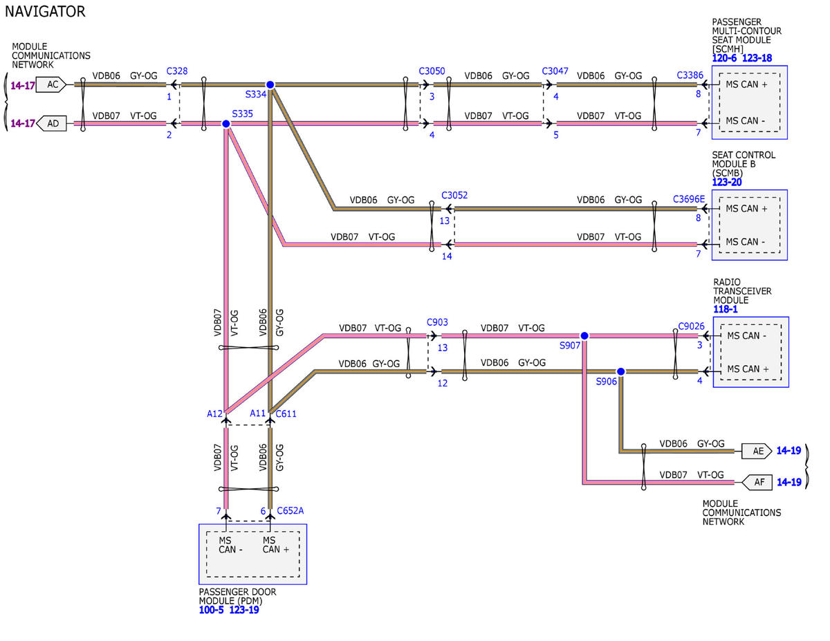The image size is (830, 641).
Task: Click PASSENGER DOOR MODULE (PDM) label
Action: 237,596
